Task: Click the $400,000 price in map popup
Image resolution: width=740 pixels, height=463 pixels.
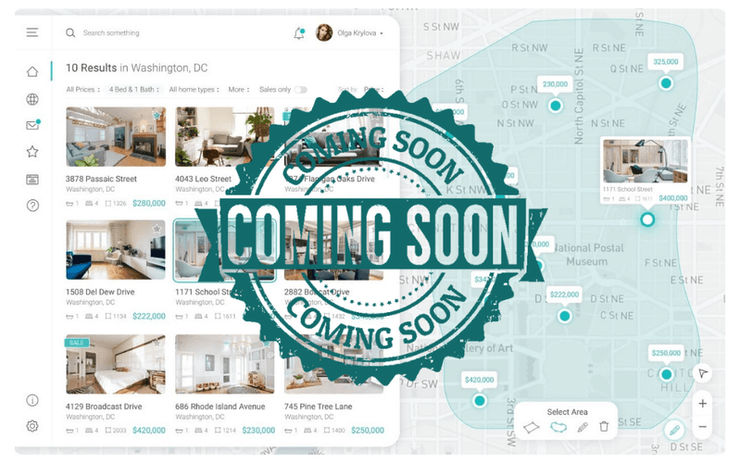Action: click(x=673, y=198)
